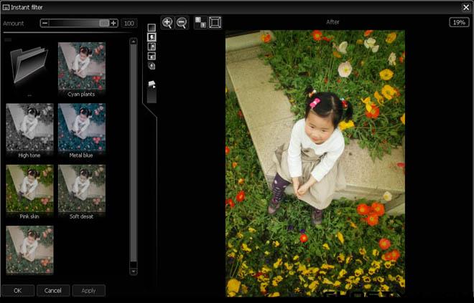Fit image to window icon
The width and height of the screenshot is (474, 303).
(215, 23)
